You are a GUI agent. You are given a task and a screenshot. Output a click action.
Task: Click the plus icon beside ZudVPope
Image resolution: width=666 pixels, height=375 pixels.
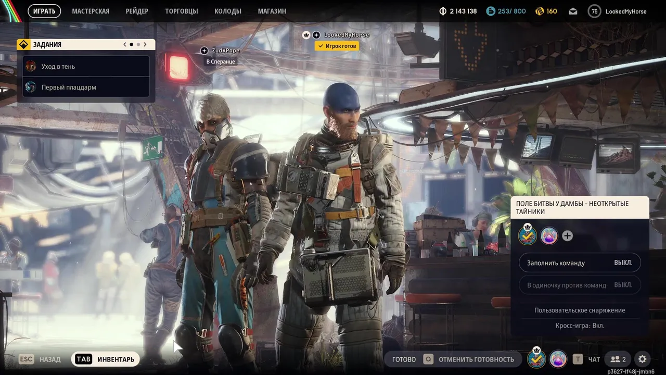(204, 51)
